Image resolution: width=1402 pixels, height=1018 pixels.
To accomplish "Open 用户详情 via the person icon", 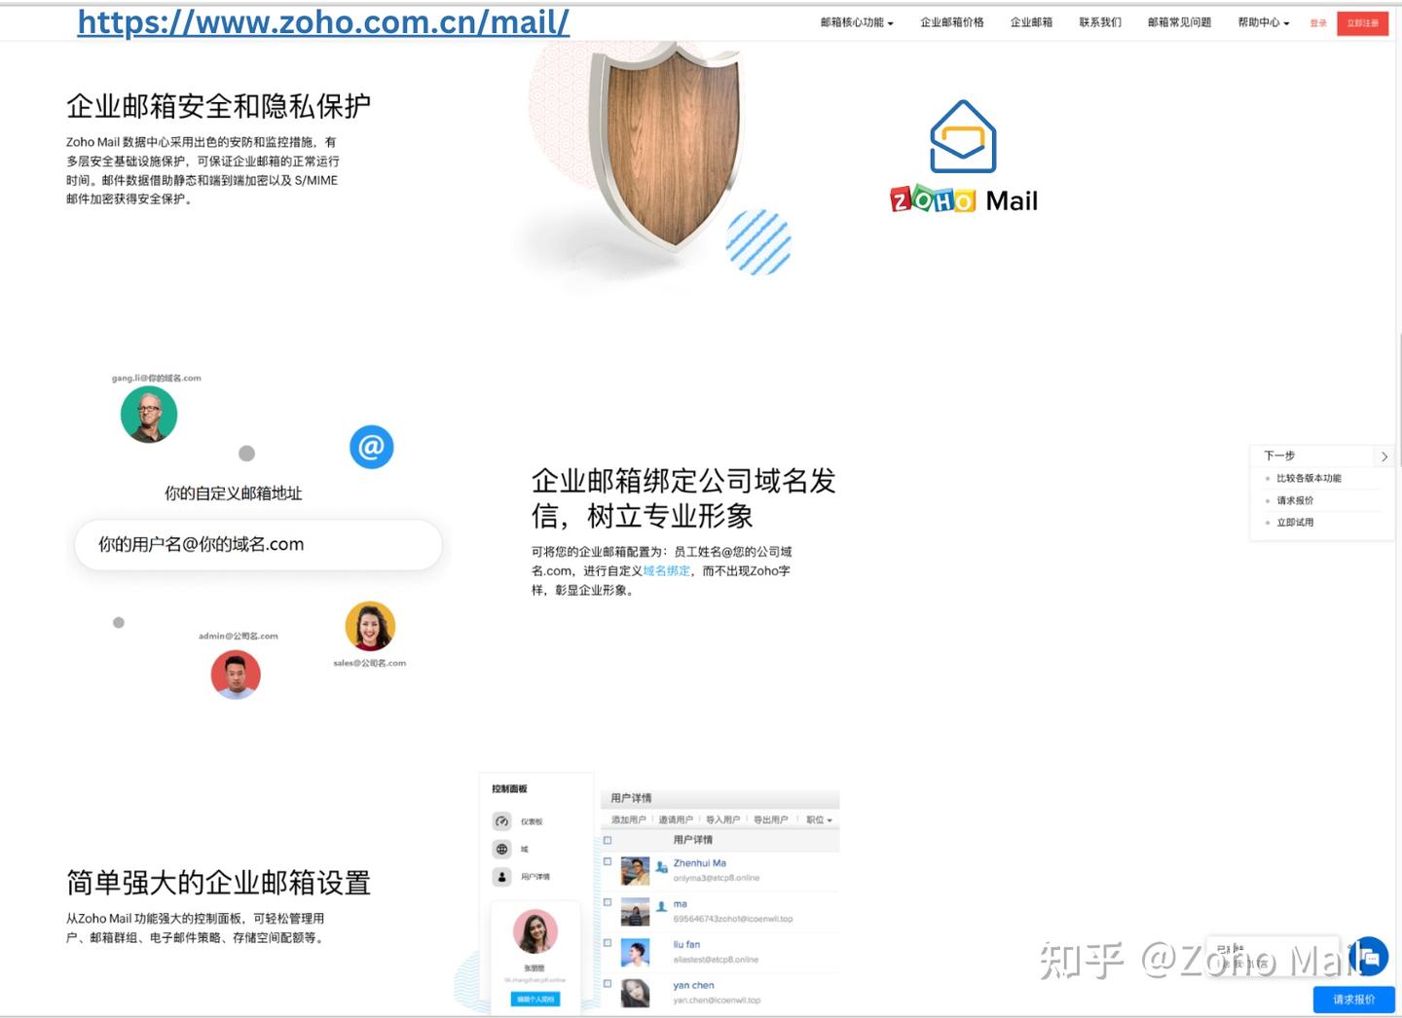I will coord(501,877).
